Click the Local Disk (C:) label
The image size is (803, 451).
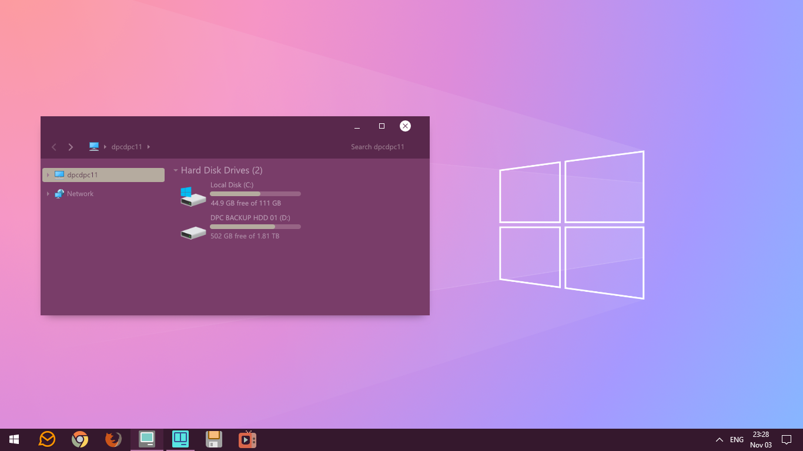pos(232,185)
